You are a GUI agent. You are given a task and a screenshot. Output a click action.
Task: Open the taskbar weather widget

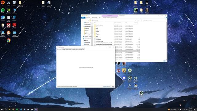[x=172, y=109]
